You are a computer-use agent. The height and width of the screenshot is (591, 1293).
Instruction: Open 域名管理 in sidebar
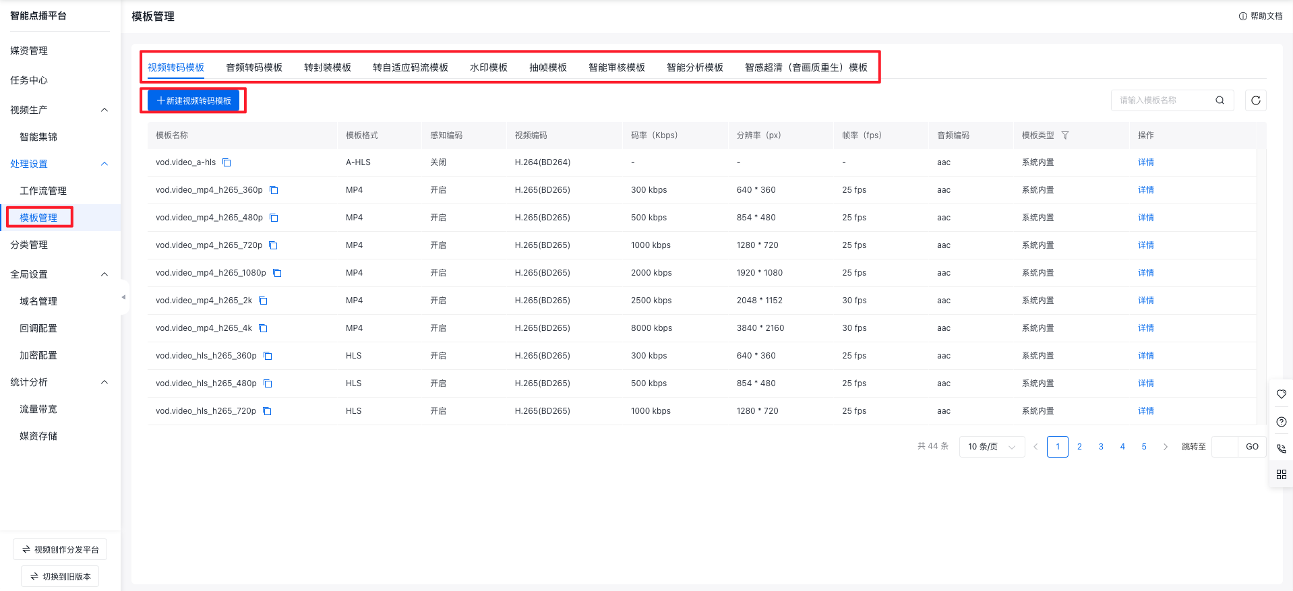pos(38,301)
